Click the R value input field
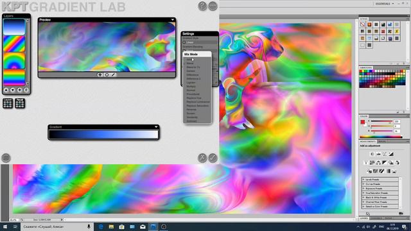The height and width of the screenshot is (231, 411). (397, 121)
